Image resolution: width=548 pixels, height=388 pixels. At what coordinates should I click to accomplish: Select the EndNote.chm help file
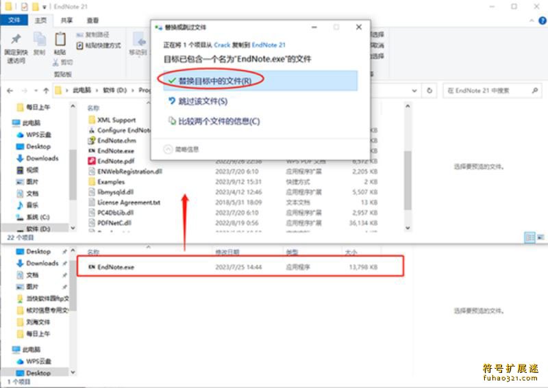(x=112, y=140)
